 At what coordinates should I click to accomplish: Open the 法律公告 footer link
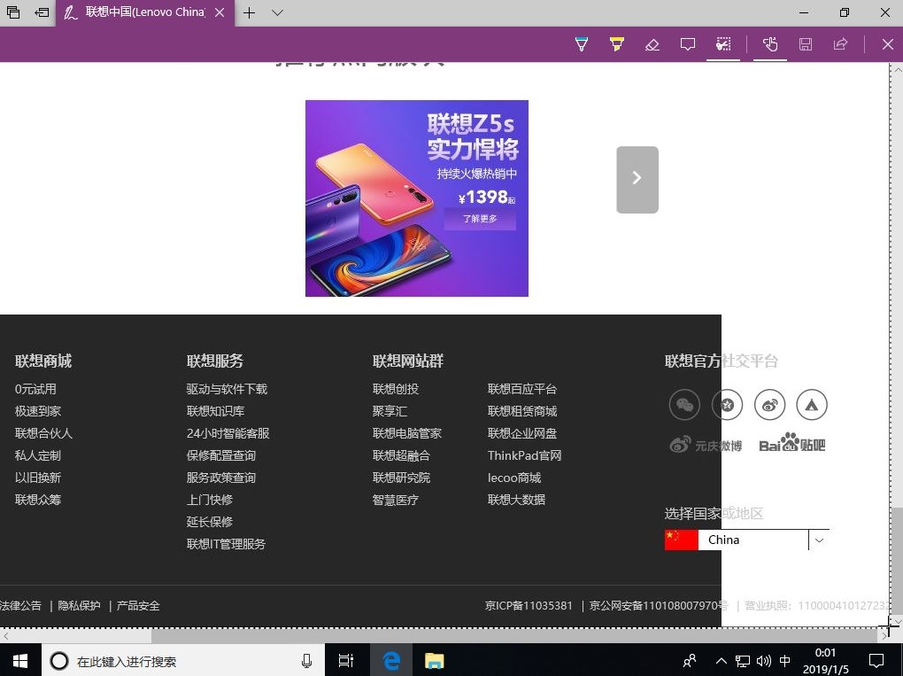20,606
